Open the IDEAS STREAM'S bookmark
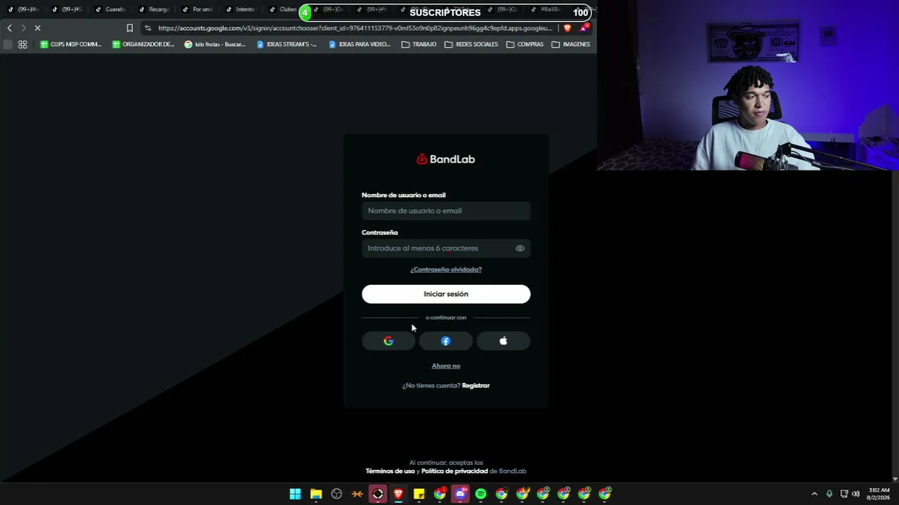Viewport: 899px width, 505px height. point(287,44)
